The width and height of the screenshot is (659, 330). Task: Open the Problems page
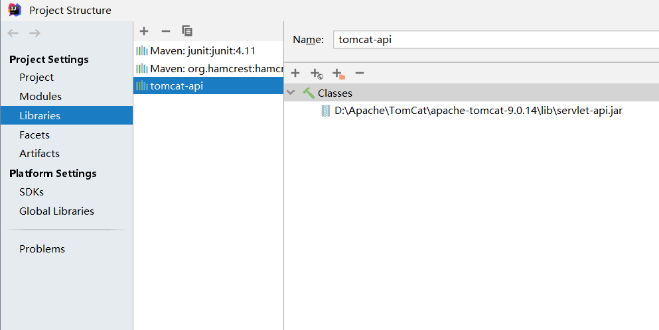coord(42,249)
